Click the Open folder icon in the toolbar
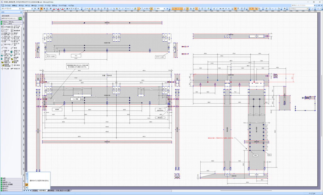323x195 pixels. (x=89, y=9)
